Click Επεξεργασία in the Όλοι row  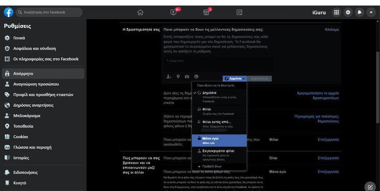click(x=328, y=158)
